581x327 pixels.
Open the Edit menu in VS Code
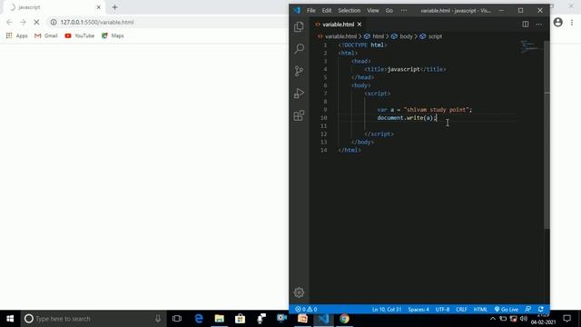tap(327, 10)
